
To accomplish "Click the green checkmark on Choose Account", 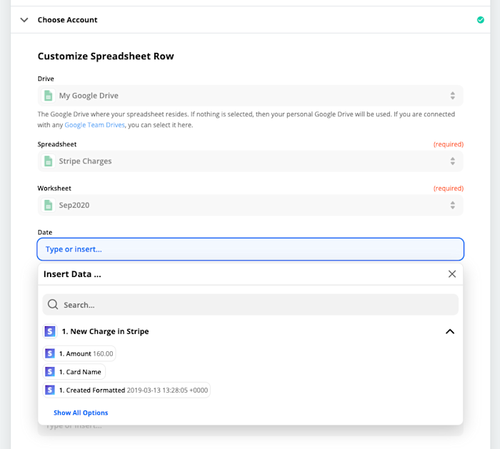I will [481, 20].
